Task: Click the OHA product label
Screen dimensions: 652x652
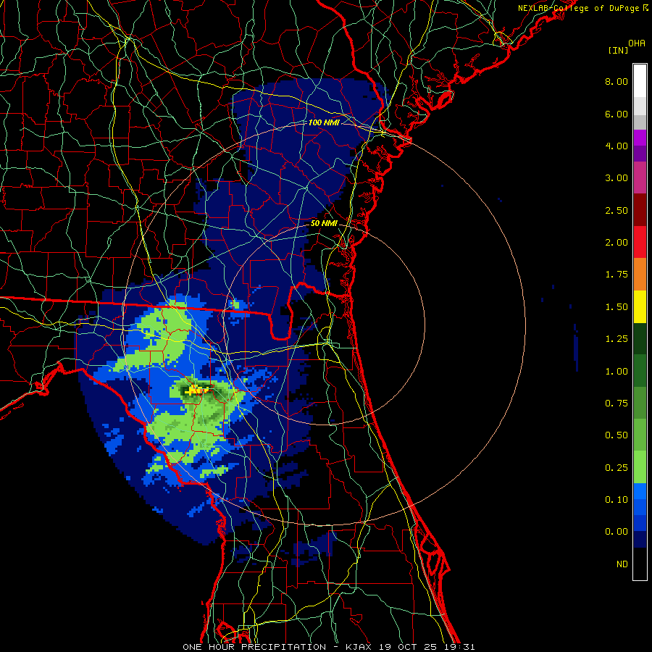Action: [x=637, y=43]
